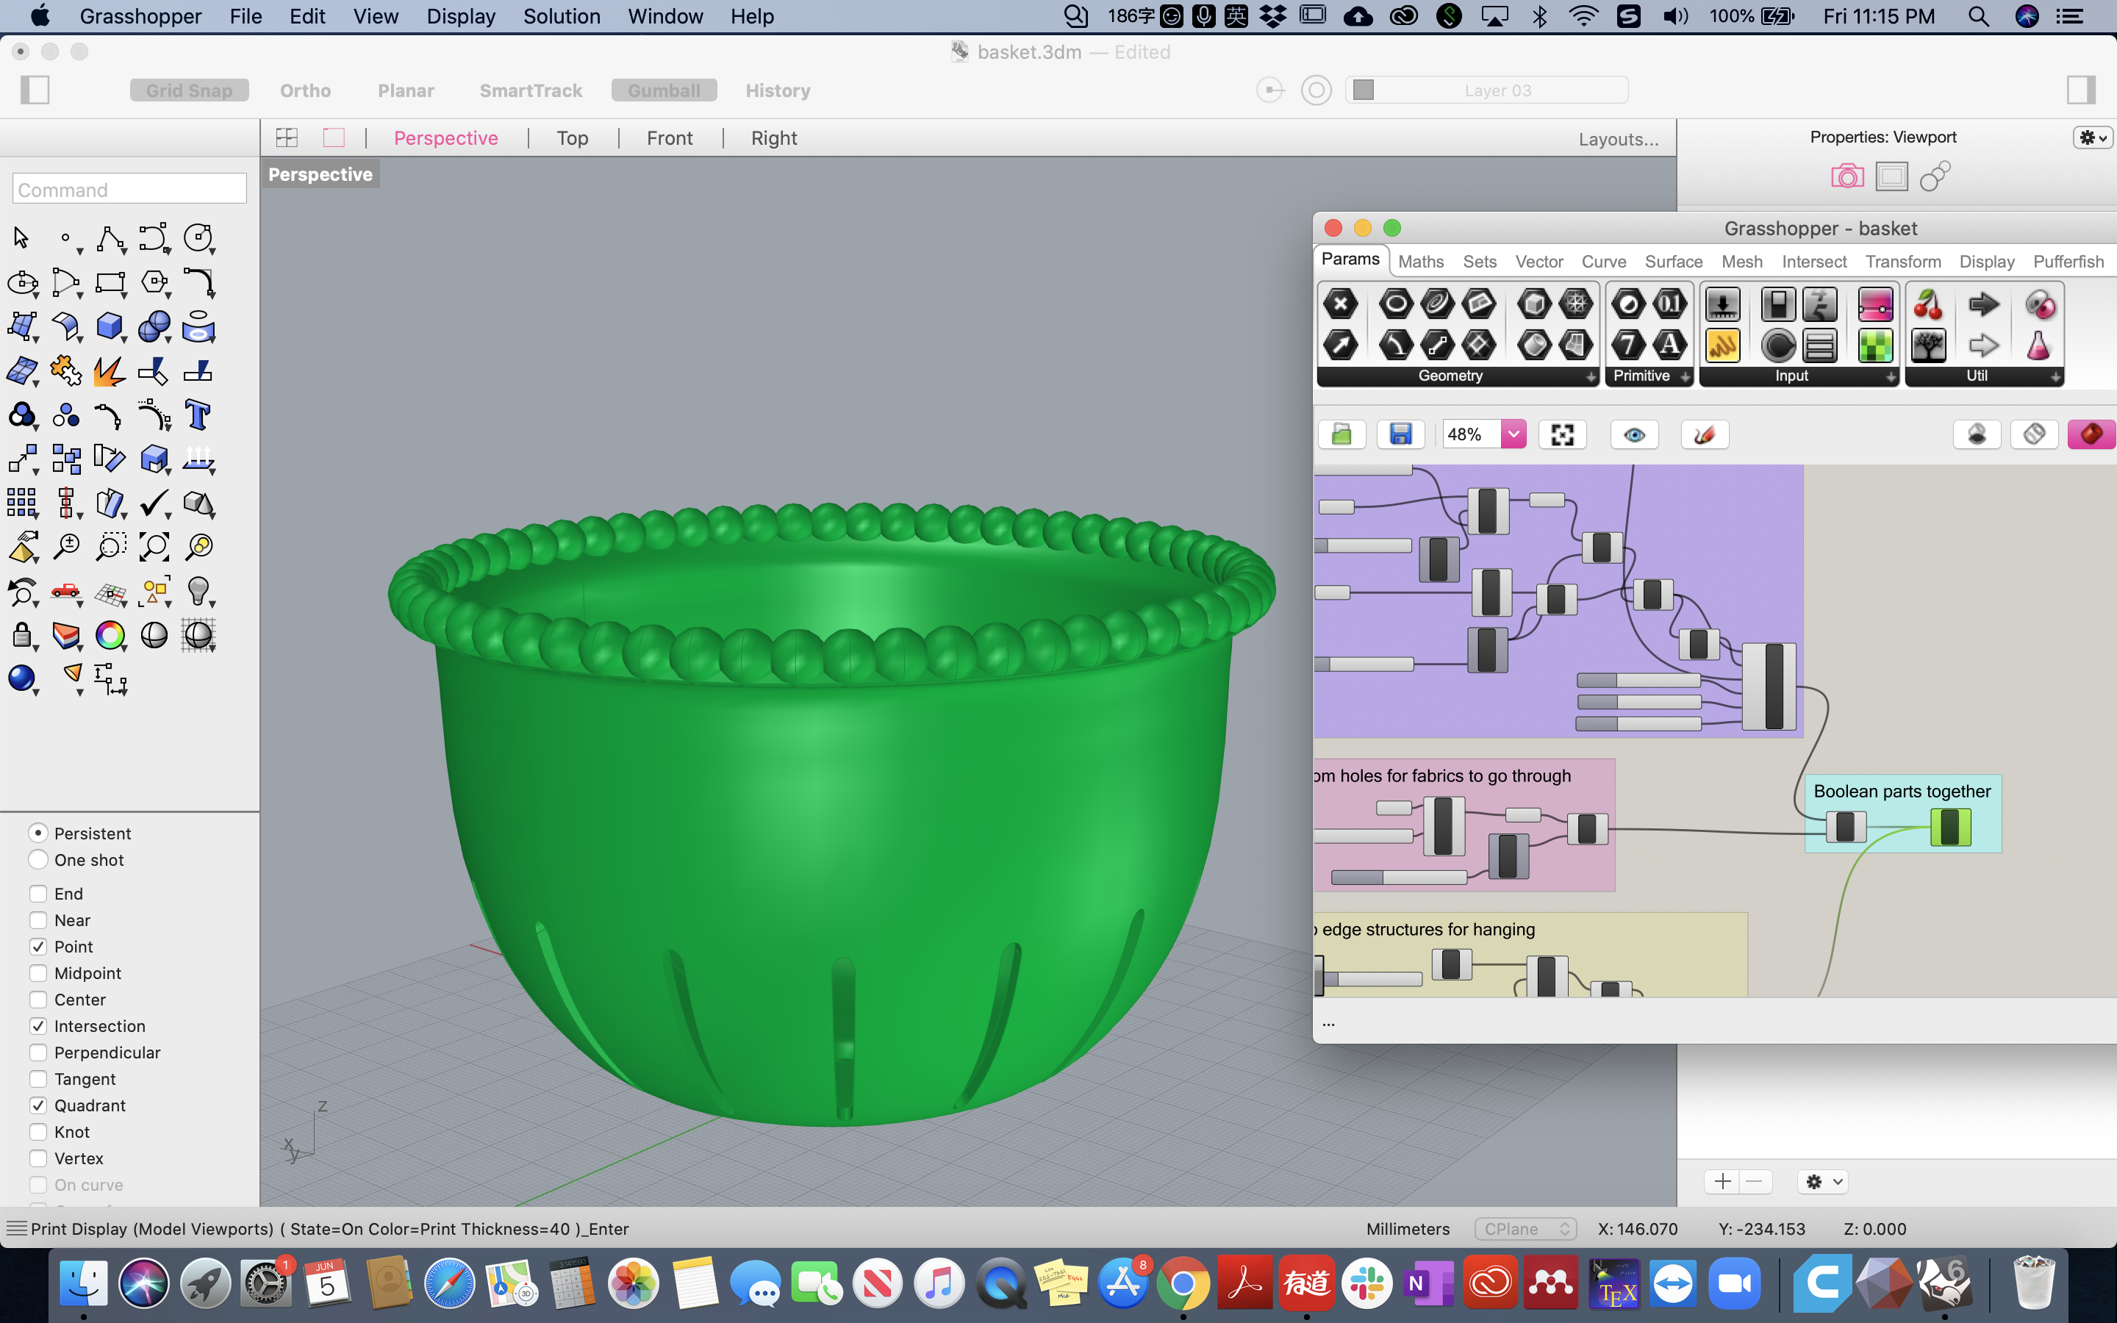Open the 48% zoom dropdown
The height and width of the screenshot is (1323, 2117).
point(1513,434)
